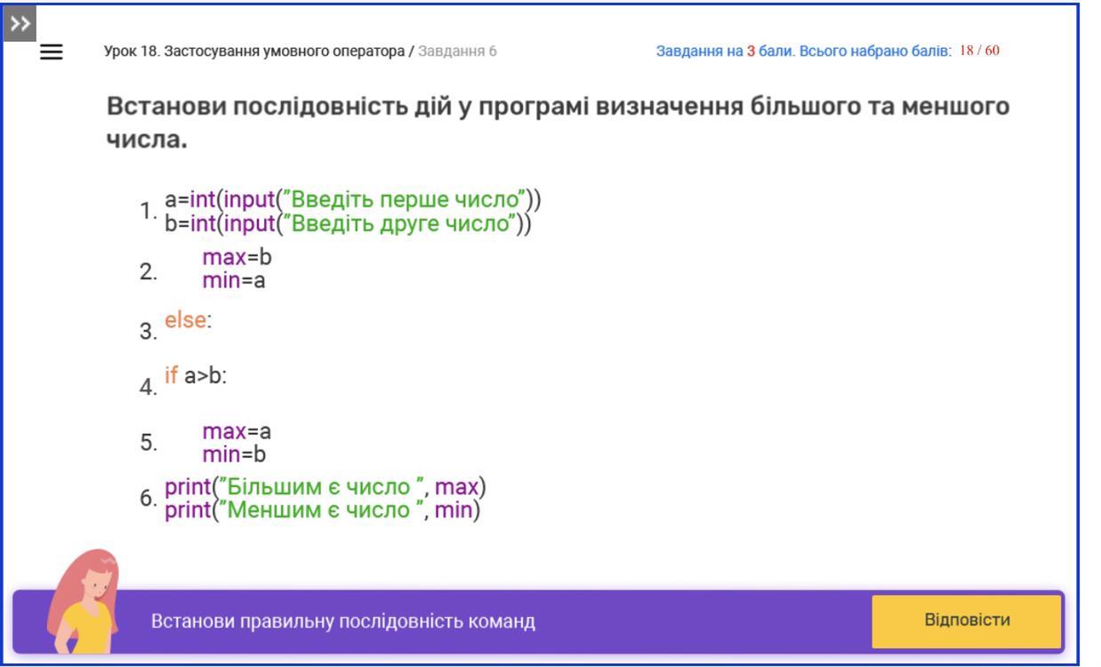Click the Відповісти button

pyautogui.click(x=967, y=621)
